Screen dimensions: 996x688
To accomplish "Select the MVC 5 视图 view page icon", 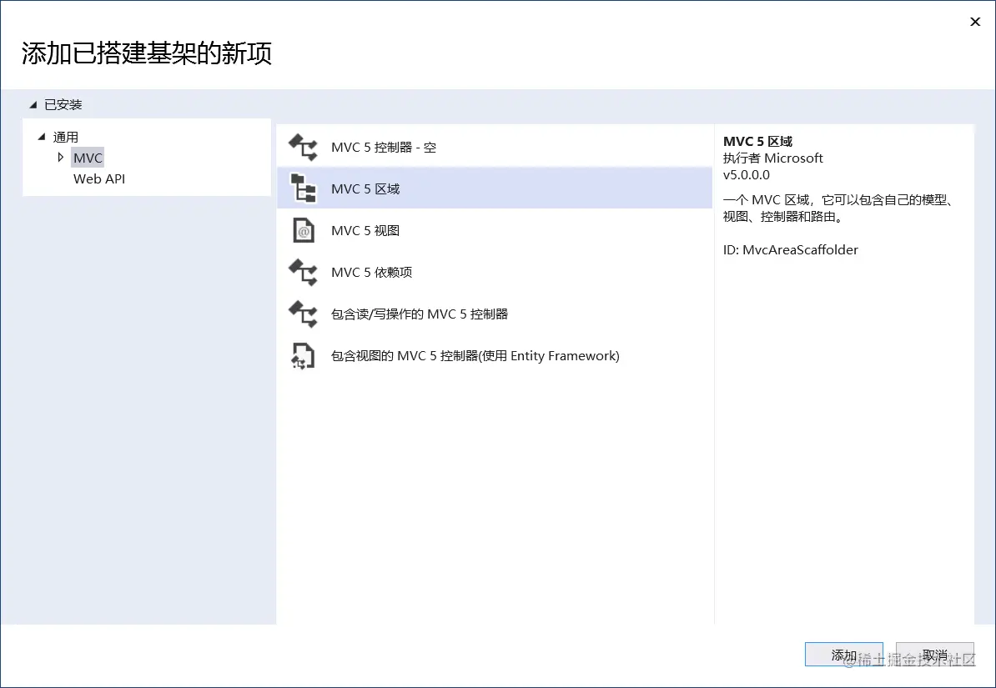I will click(302, 230).
